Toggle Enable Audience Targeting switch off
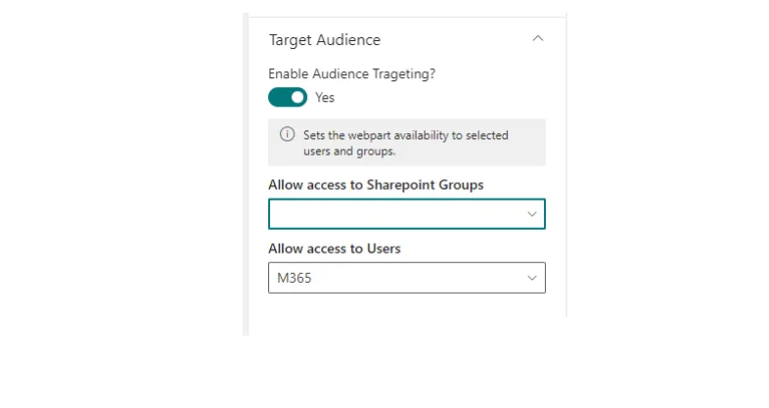Screen dimensions: 769x408 288,97
